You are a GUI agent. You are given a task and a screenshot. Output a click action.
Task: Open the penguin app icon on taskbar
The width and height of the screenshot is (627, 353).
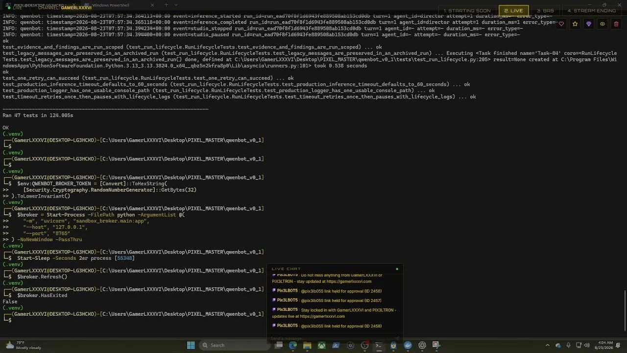coord(393,345)
